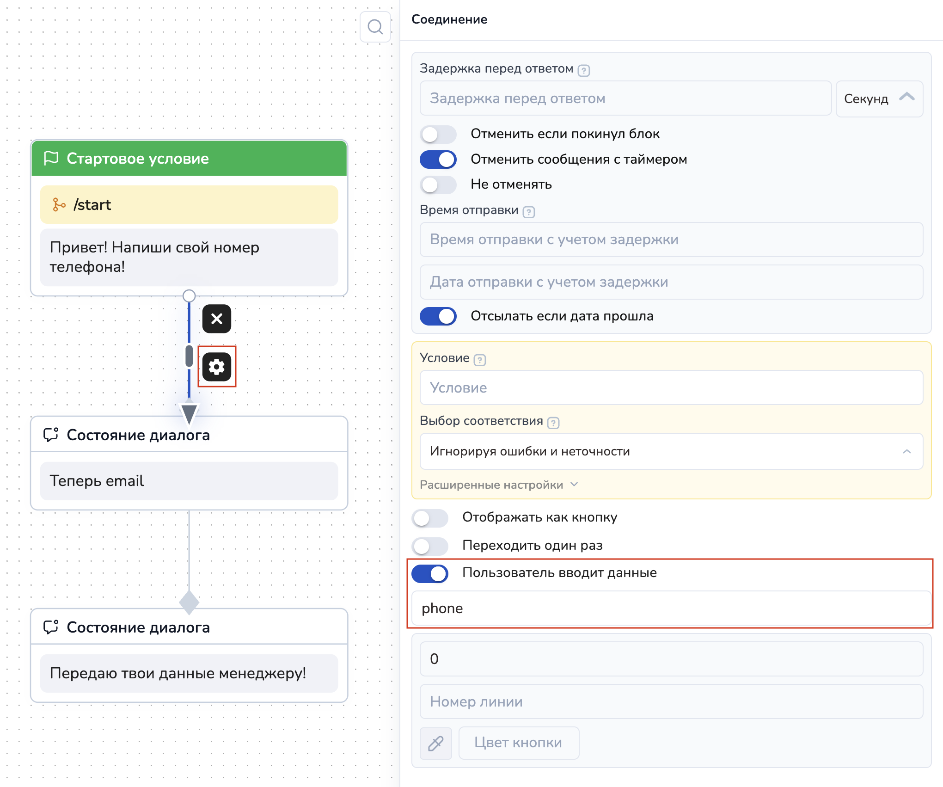Click help icon beside Выбор соответствия
The image size is (943, 787).
[x=553, y=423]
